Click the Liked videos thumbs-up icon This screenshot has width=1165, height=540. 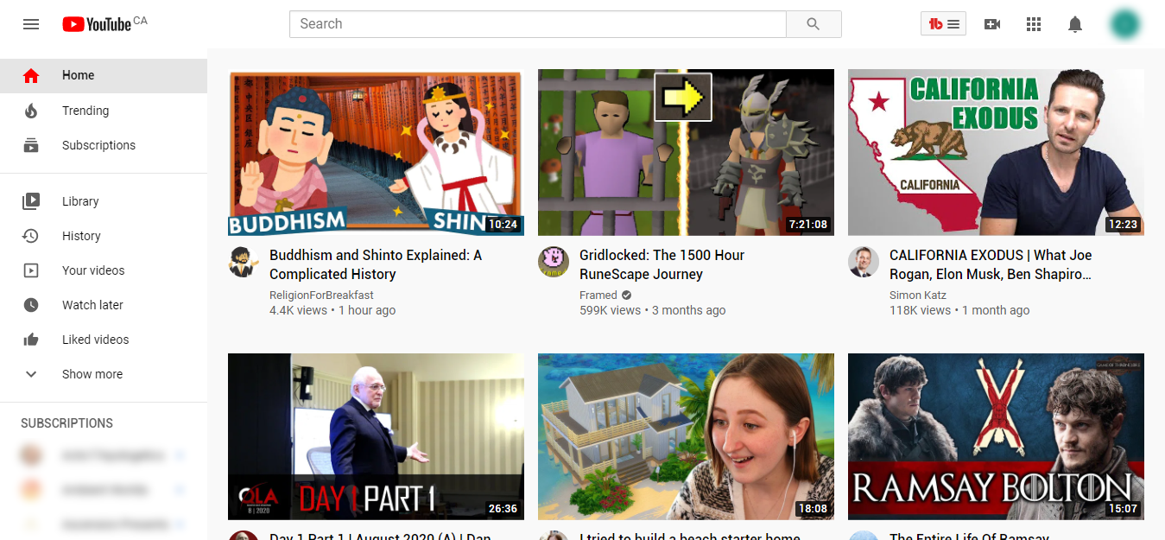click(31, 340)
